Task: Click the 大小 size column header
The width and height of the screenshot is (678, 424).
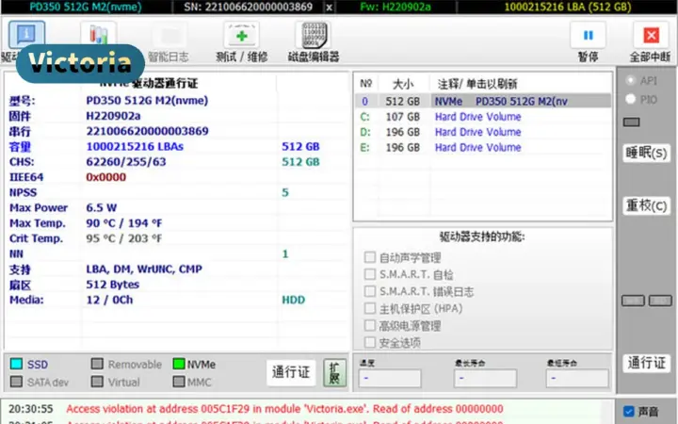Action: coord(403,84)
